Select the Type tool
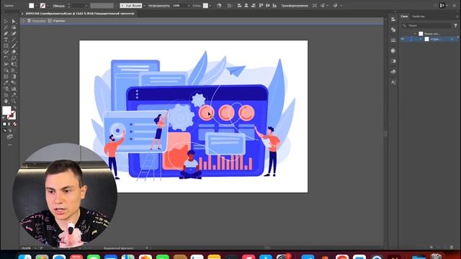Screen dimensions: 461x259 pos(6,40)
